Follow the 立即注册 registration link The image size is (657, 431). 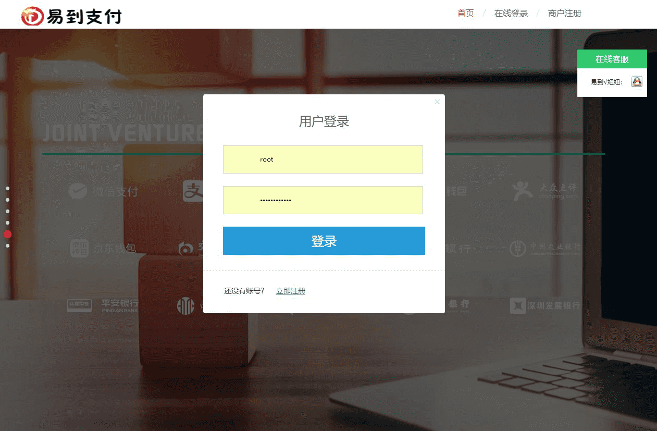coord(290,291)
